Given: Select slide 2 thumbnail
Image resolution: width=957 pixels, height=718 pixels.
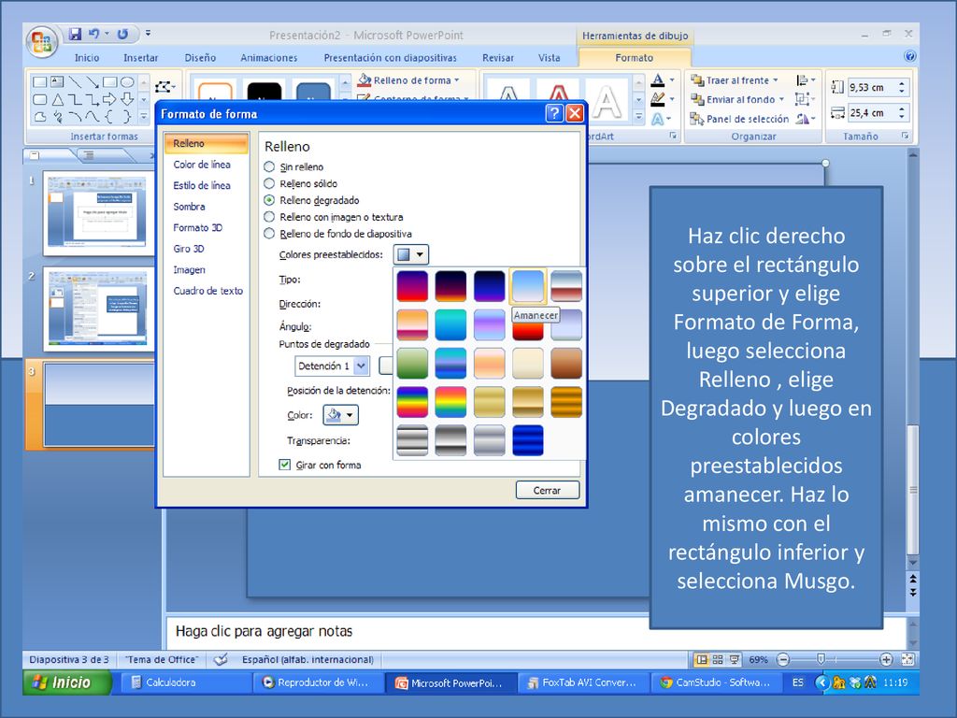Looking at the screenshot, I should (x=97, y=309).
